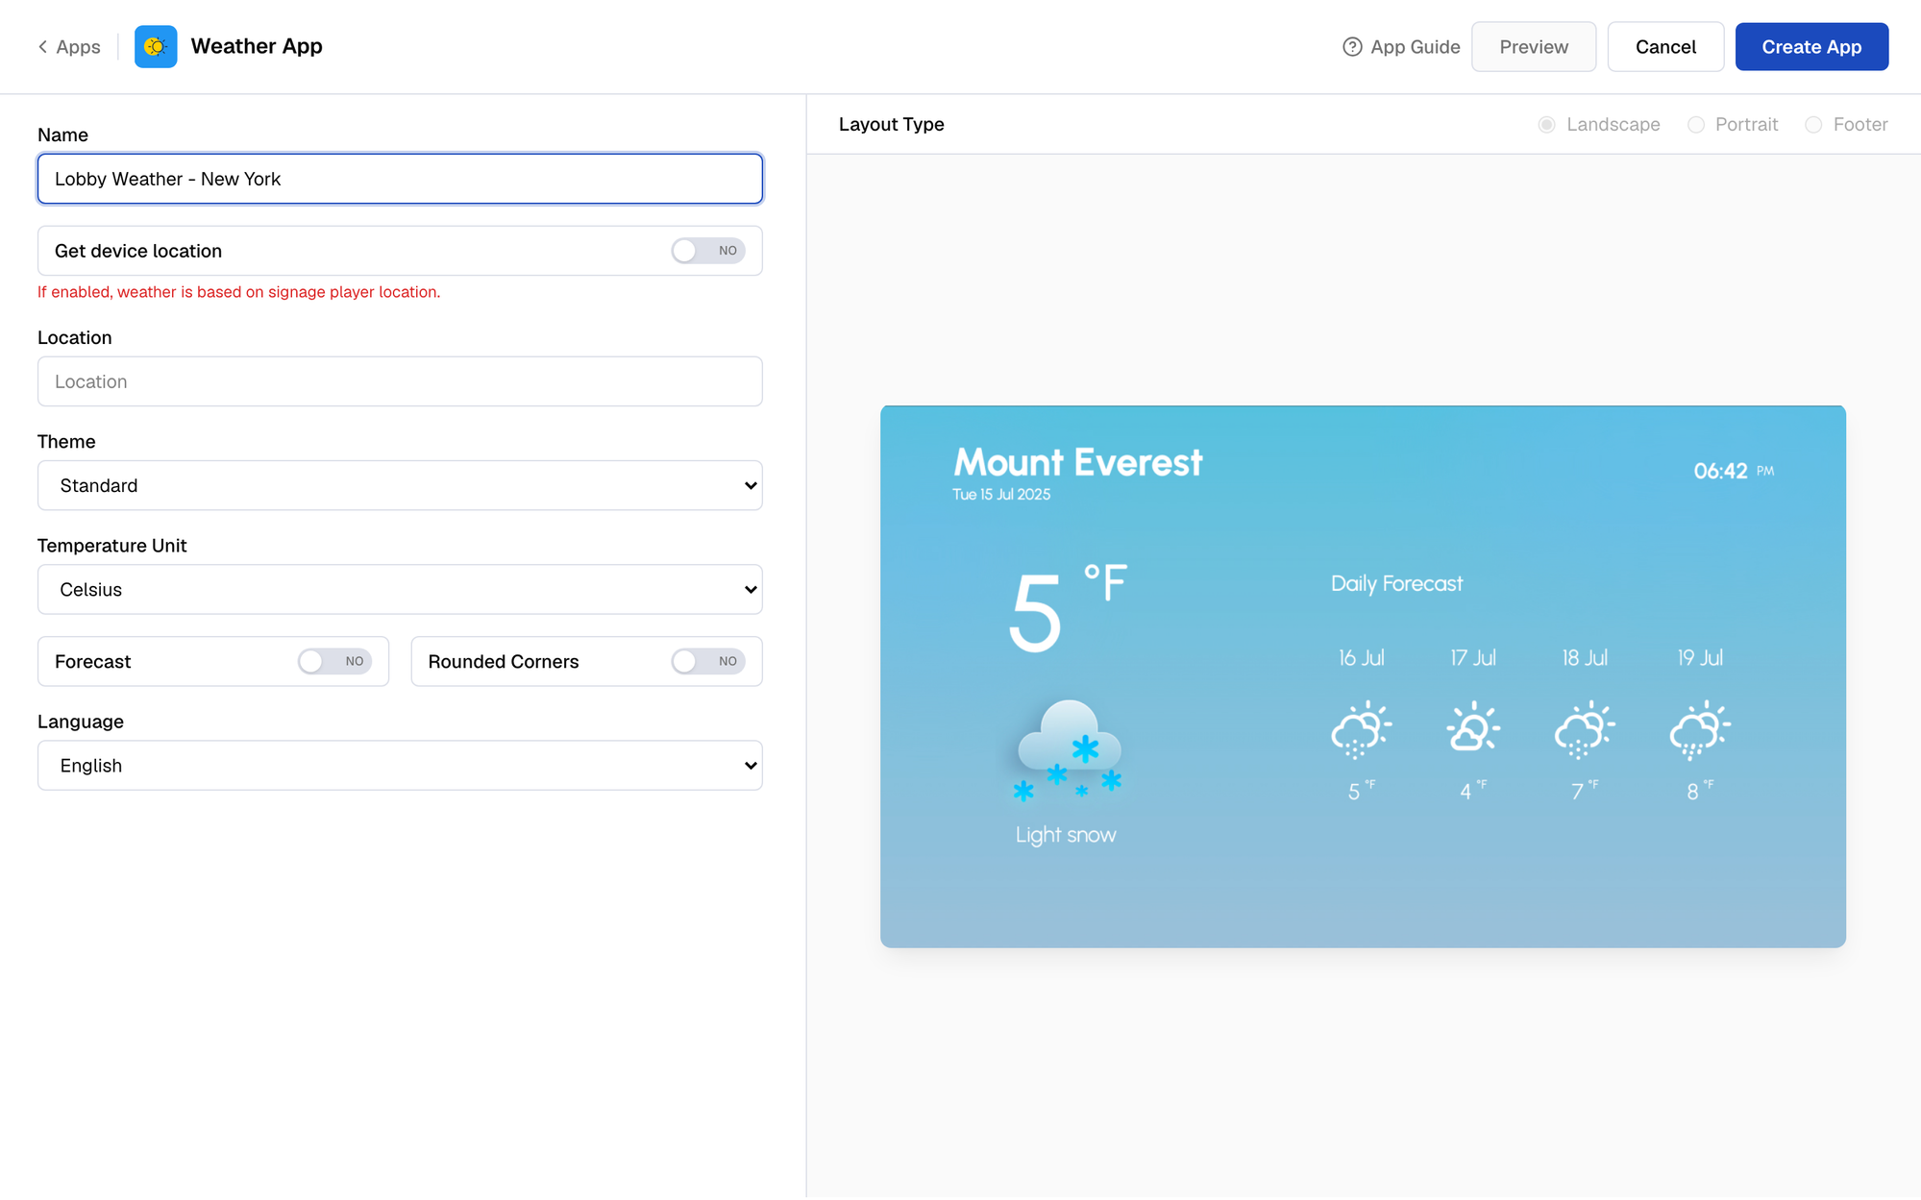
Task: Click the back chevron beside Apps
Action: (42, 47)
